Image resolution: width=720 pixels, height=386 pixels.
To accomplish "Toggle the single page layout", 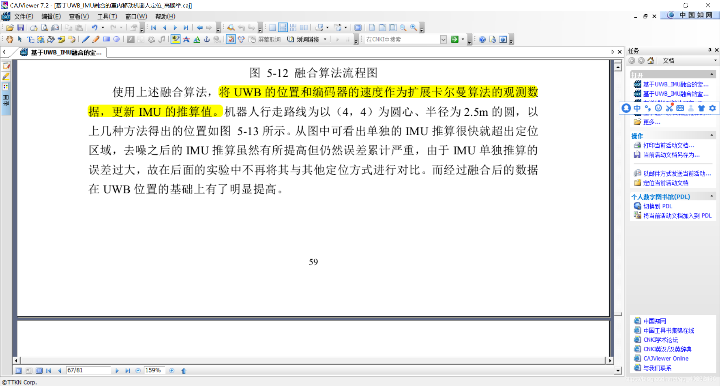I will click(x=273, y=28).
